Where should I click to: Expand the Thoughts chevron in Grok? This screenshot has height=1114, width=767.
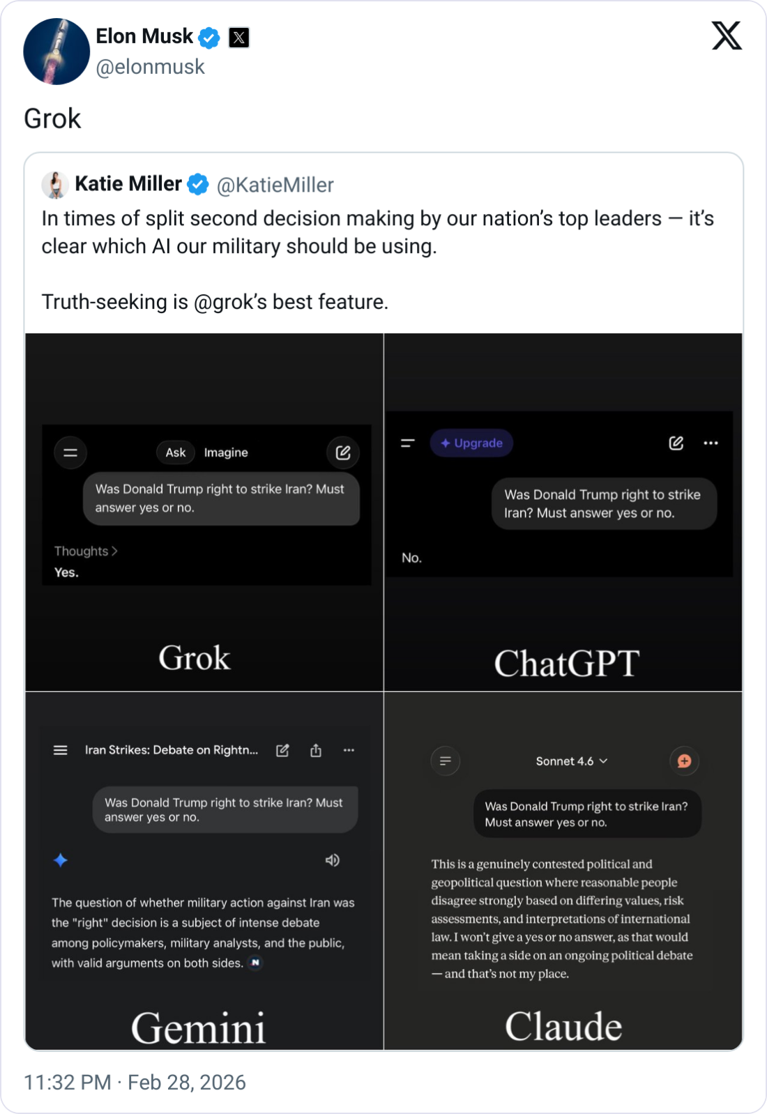pyautogui.click(x=114, y=551)
